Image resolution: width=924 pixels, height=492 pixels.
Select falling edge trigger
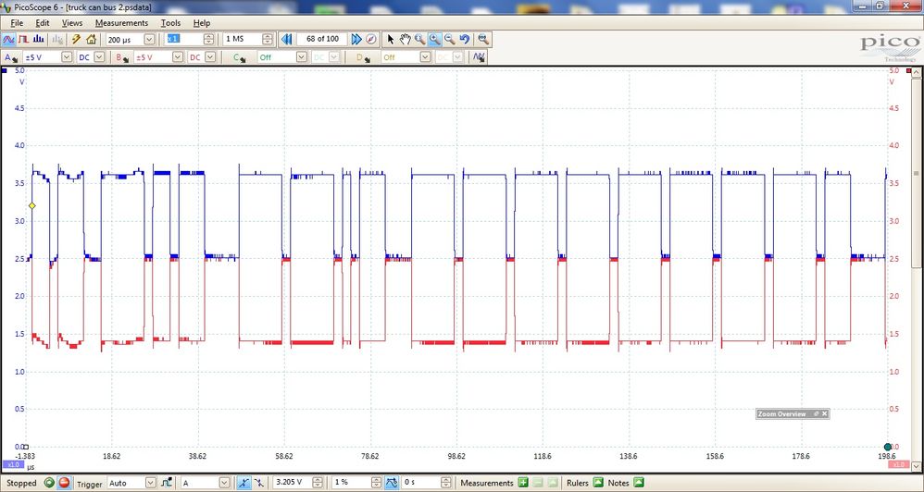coord(258,483)
